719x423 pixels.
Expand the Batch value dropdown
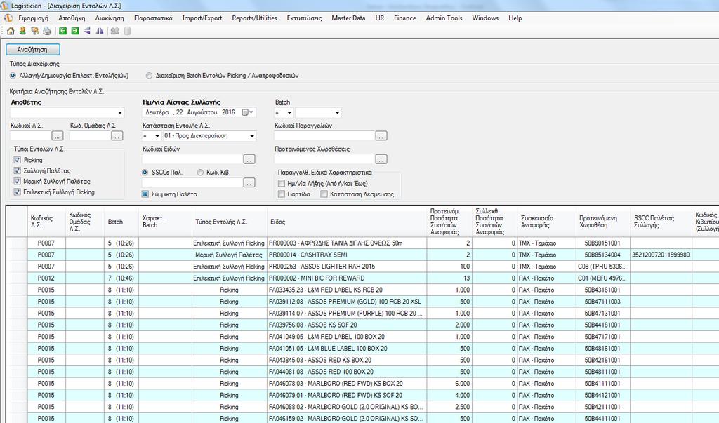(337, 112)
